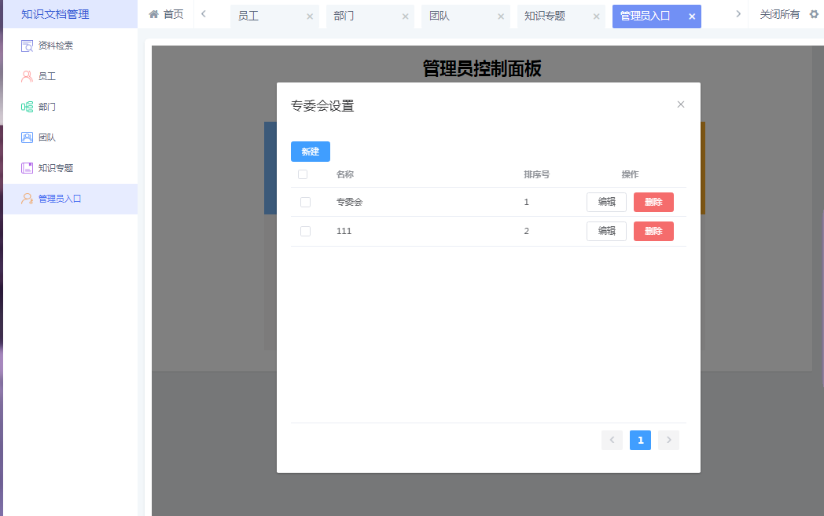The height and width of the screenshot is (516, 824).
Task: Click 编辑 on the 专委会 row
Action: pyautogui.click(x=606, y=202)
